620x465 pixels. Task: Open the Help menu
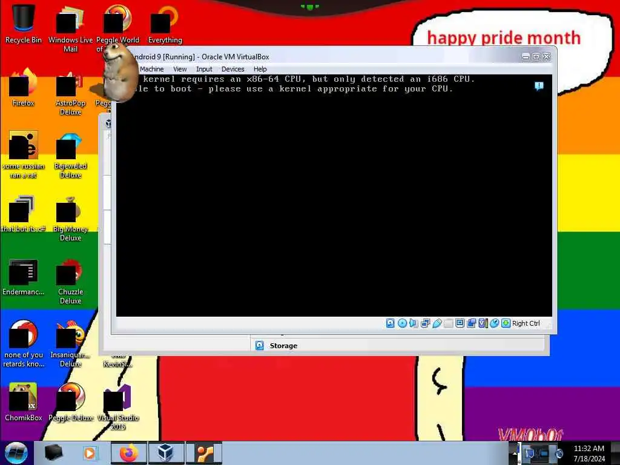coord(260,69)
